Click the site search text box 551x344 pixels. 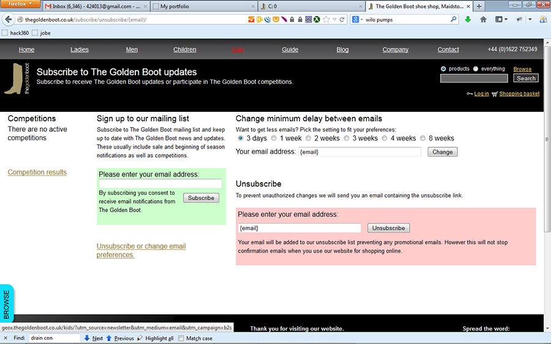pyautogui.click(x=474, y=78)
